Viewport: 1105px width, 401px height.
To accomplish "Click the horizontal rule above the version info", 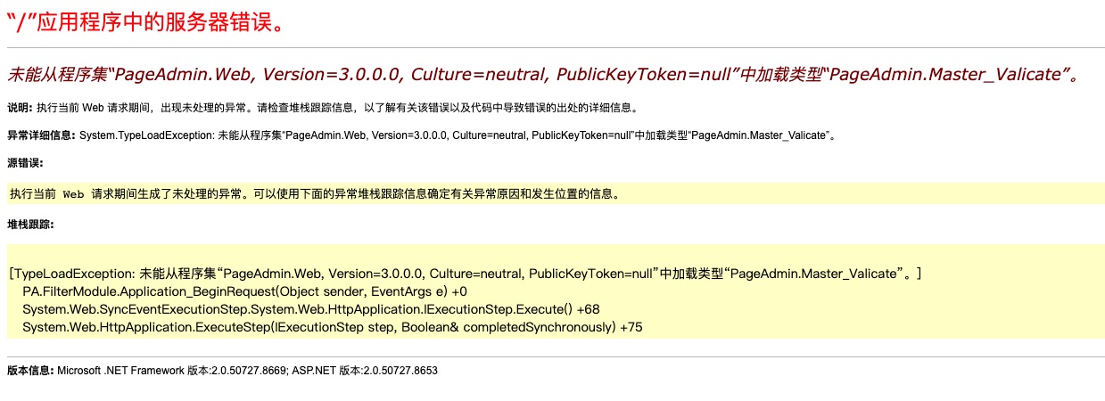I will 555,356.
